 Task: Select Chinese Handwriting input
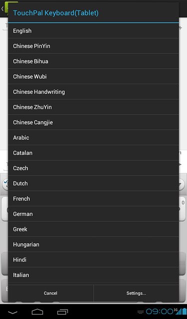click(x=93, y=92)
